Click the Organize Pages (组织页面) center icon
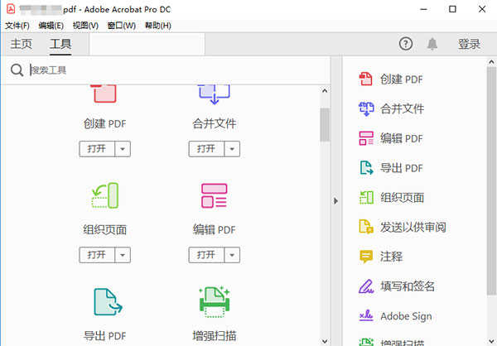497x346 pixels. [105, 195]
